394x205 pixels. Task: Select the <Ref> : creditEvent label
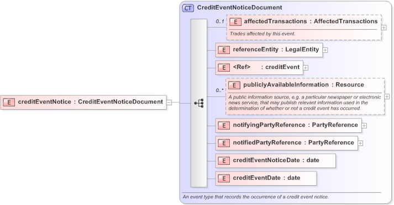coord(266,67)
